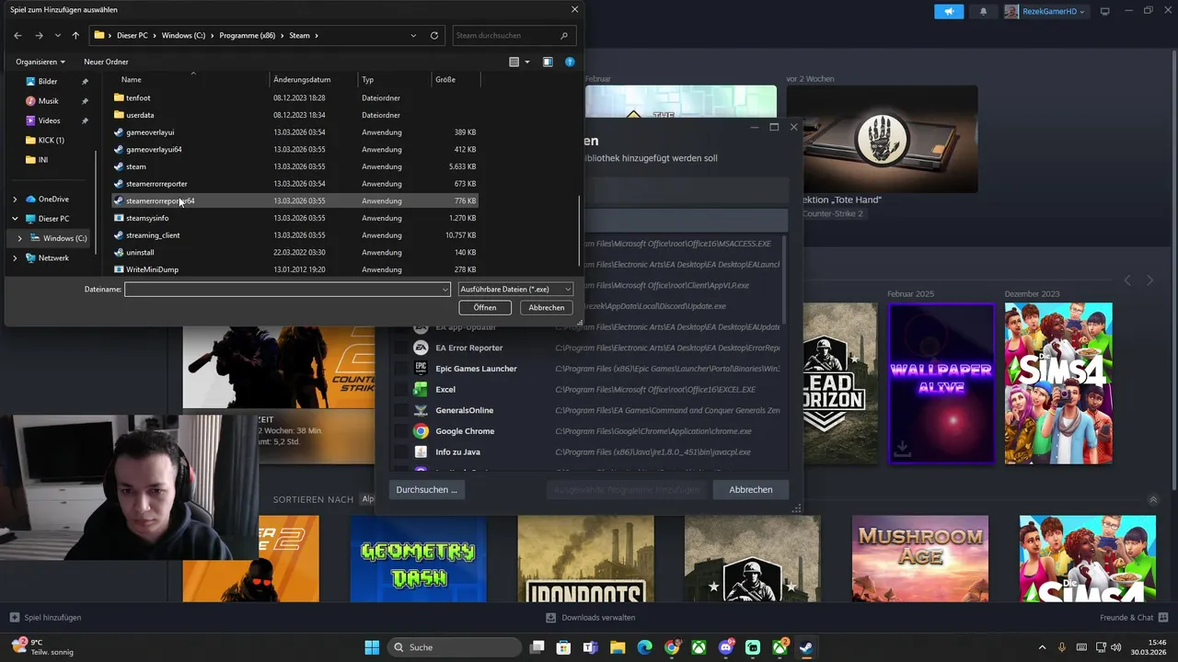Viewport: 1178px width, 662px height.
Task: Open Discord from the taskbar
Action: pos(726,647)
